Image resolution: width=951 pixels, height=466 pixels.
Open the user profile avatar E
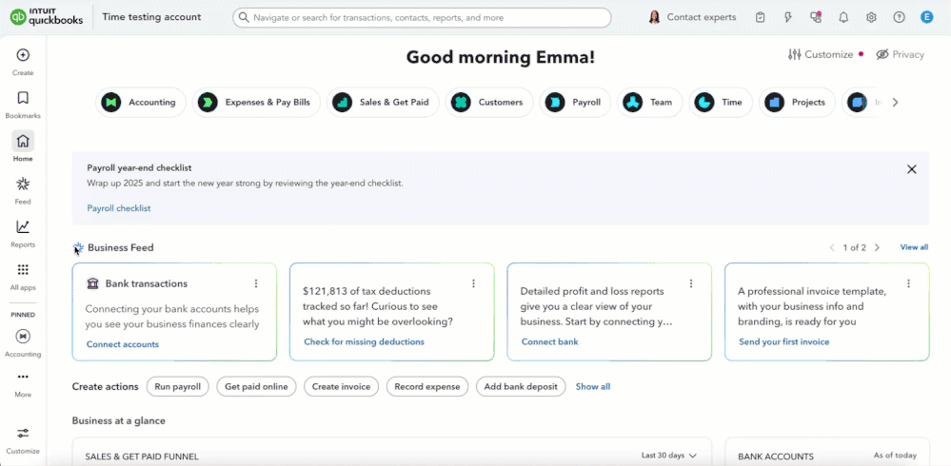point(926,17)
